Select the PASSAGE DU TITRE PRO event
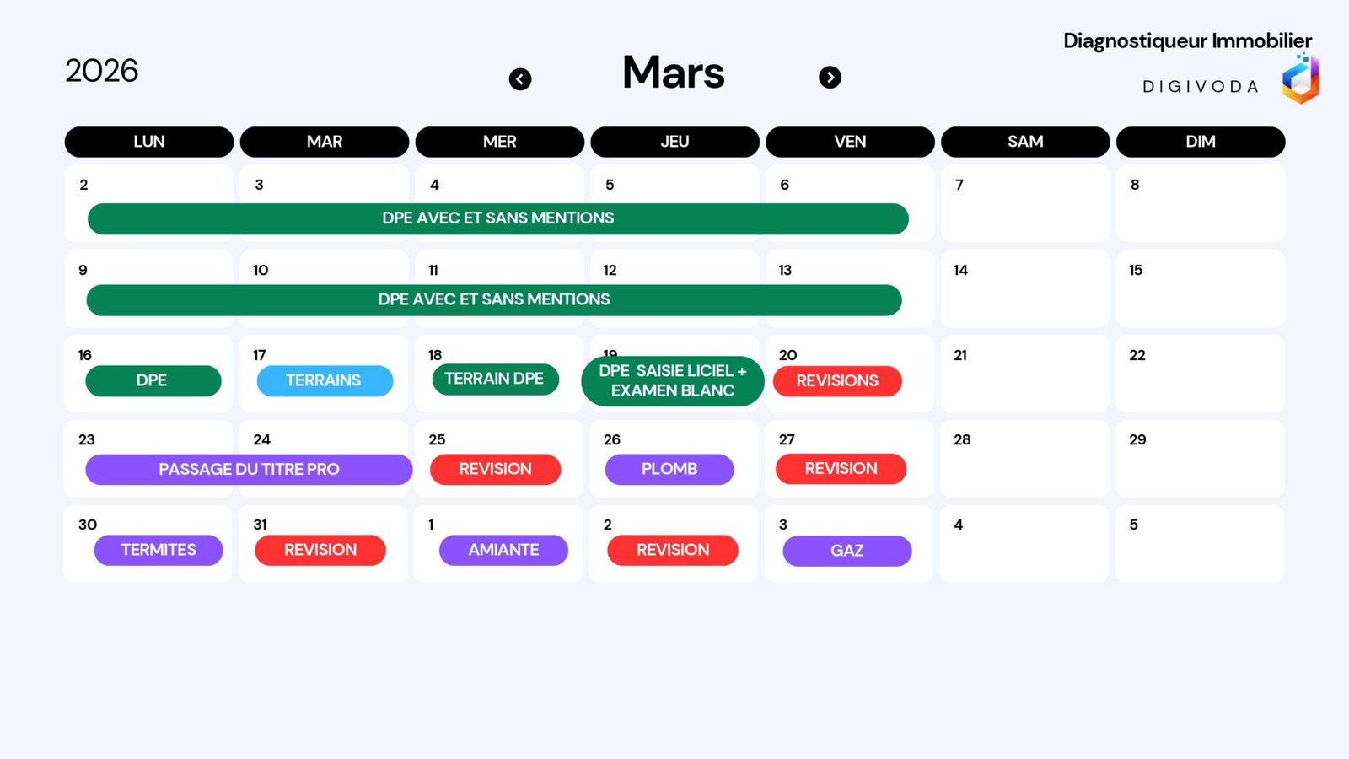Image resolution: width=1349 pixels, height=759 pixels. [x=249, y=469]
